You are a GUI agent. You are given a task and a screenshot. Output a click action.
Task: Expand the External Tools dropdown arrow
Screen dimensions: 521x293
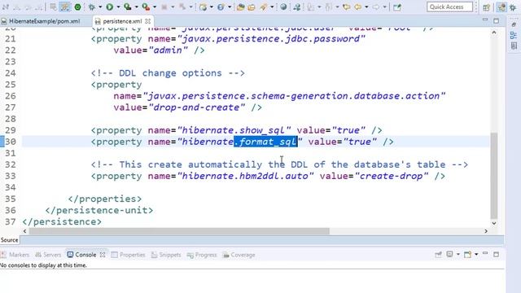[x=155, y=7]
